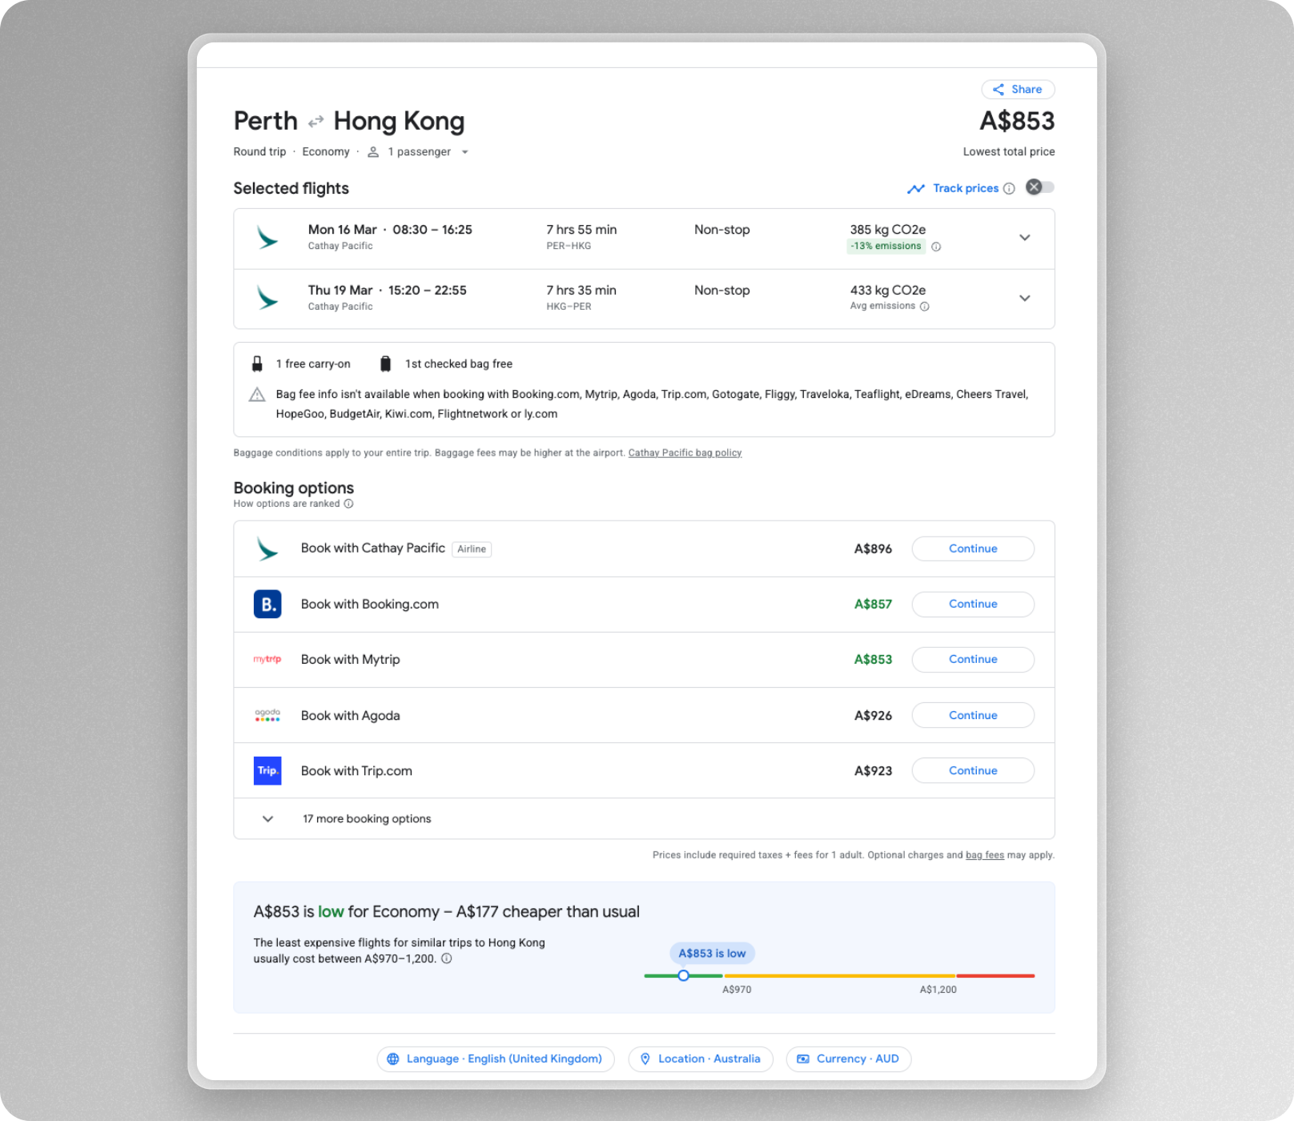
Task: Click the Booking.com logo icon
Action: tap(267, 604)
